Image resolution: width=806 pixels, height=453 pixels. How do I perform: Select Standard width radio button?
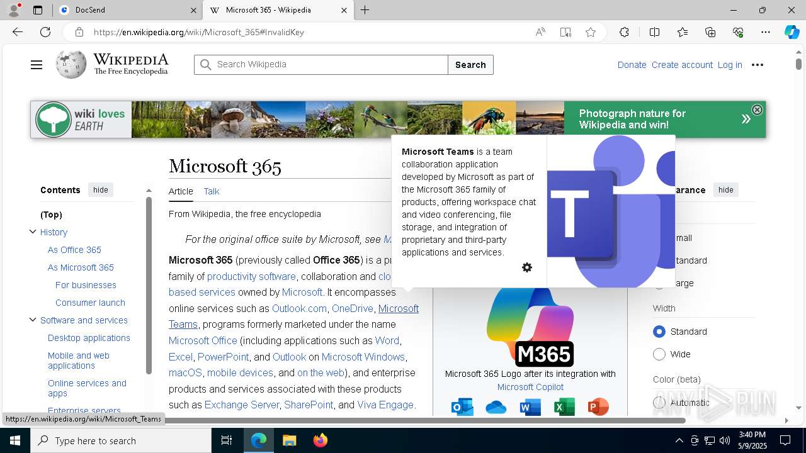659,332
